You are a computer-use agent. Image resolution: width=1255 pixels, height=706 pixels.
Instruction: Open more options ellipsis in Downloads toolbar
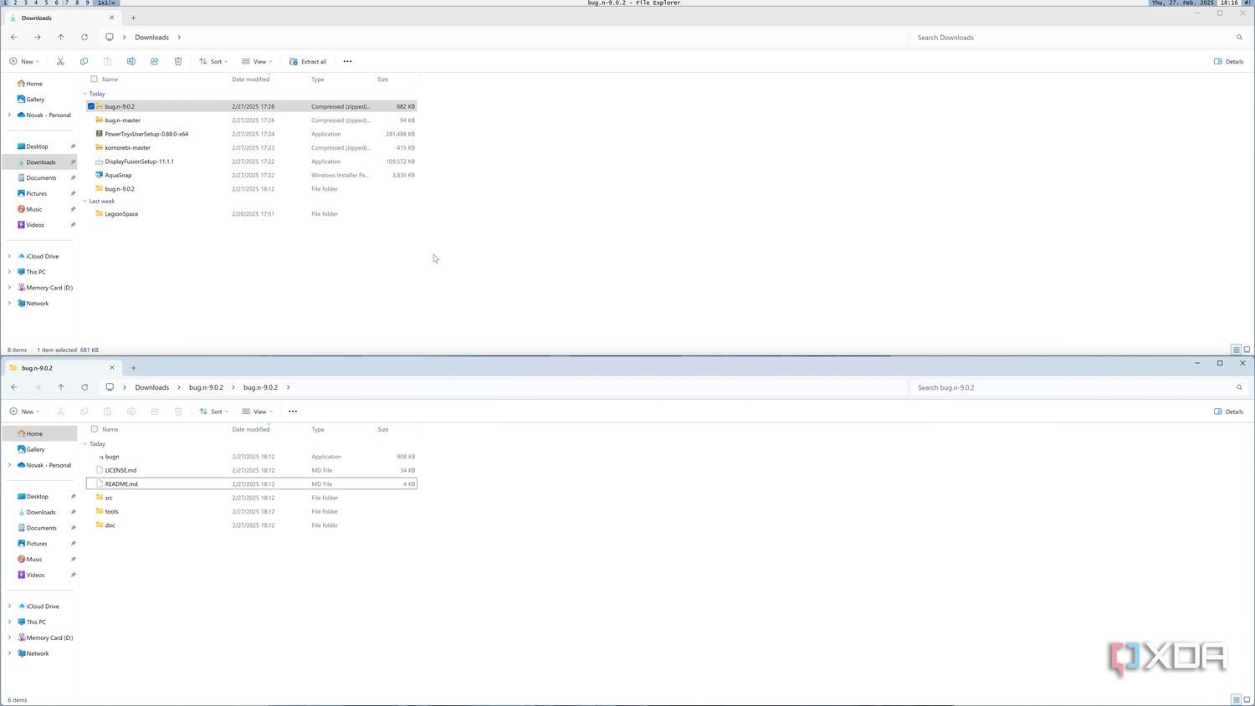point(348,61)
